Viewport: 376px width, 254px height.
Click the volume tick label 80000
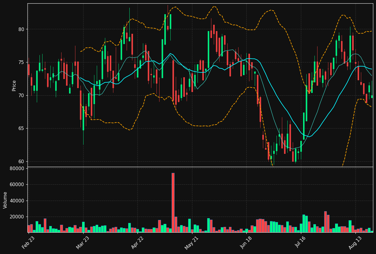pyautogui.click(x=17, y=168)
